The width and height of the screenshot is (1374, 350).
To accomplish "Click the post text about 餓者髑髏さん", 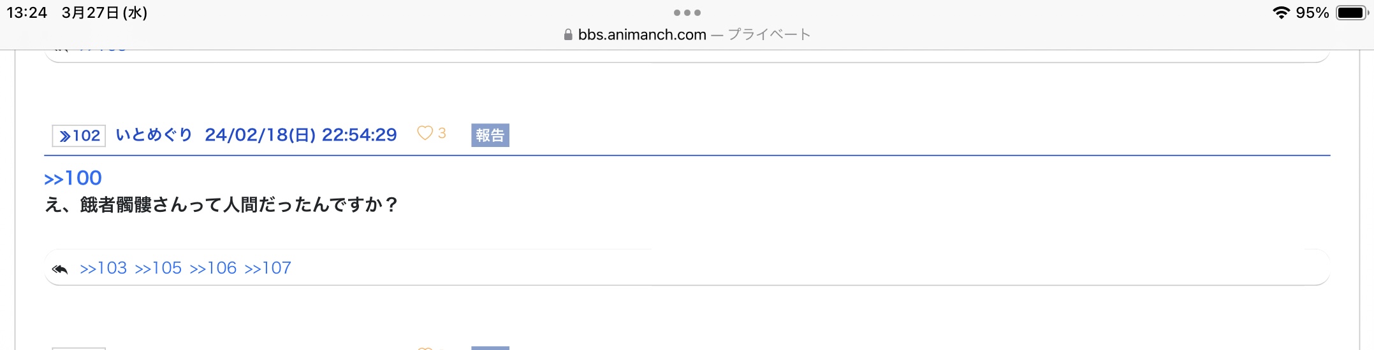I will [x=221, y=205].
